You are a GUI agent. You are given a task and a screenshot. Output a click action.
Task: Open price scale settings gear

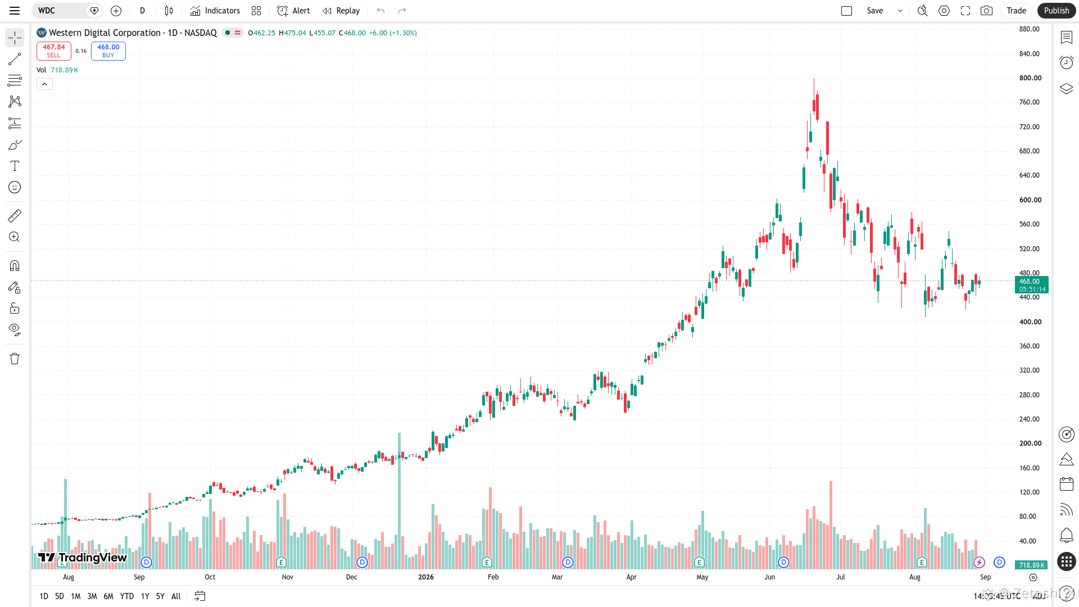tap(1033, 577)
